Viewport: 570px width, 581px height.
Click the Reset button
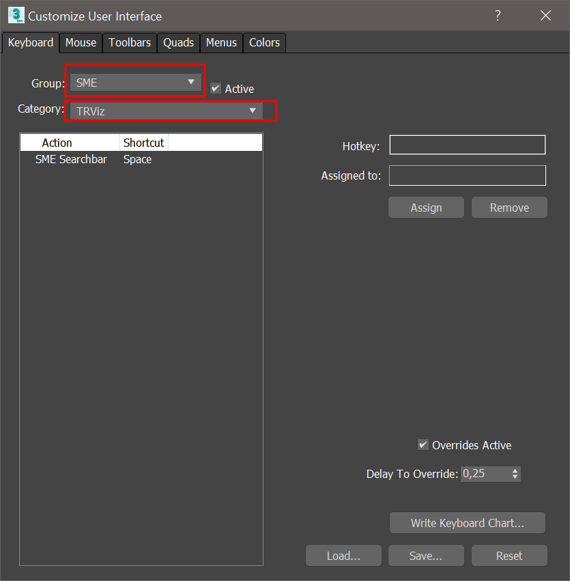(x=509, y=556)
